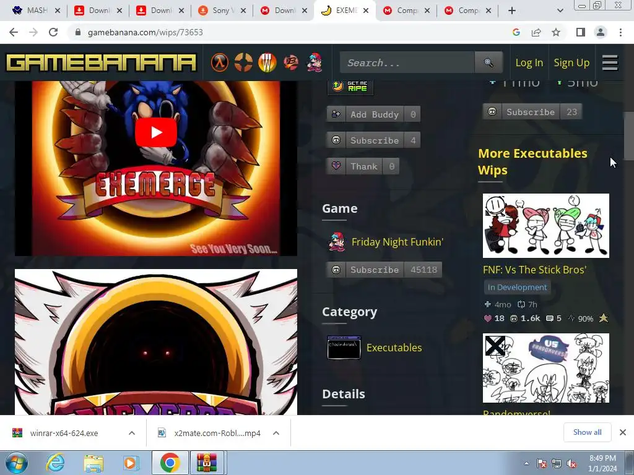Click the search magnifier button

point(489,62)
